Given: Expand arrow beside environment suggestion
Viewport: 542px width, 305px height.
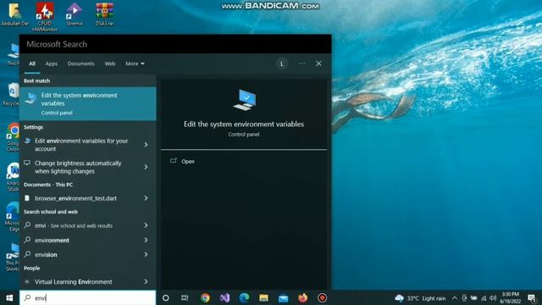Looking at the screenshot, I should pos(146,240).
